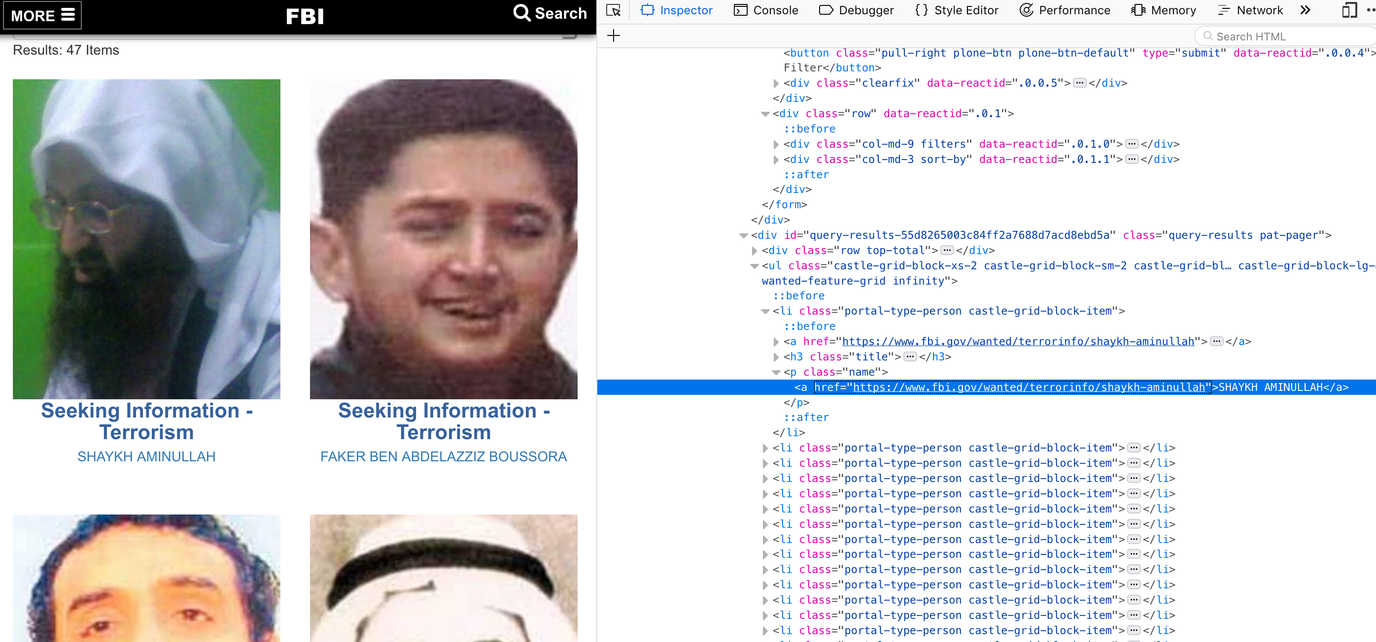Image resolution: width=1376 pixels, height=642 pixels.
Task: Click the plus create new node icon
Action: pyautogui.click(x=614, y=36)
